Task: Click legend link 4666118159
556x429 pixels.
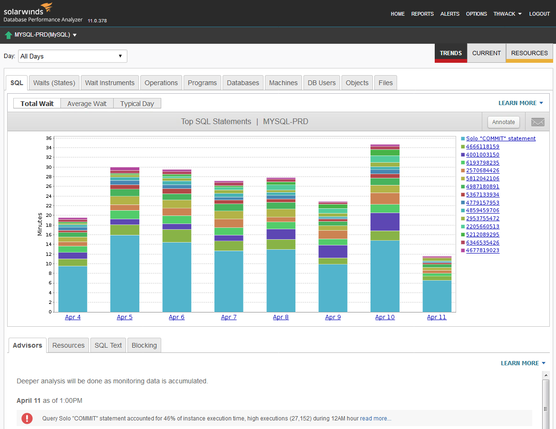Action: [483, 146]
